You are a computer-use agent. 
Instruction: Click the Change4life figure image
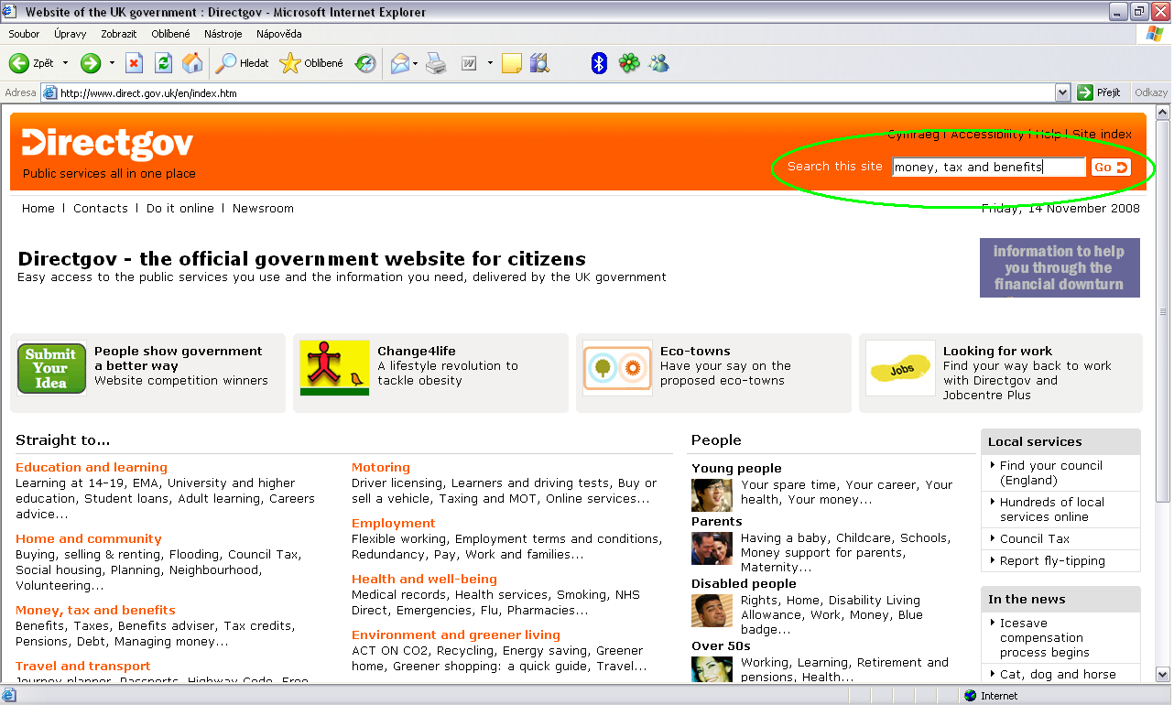[334, 368]
